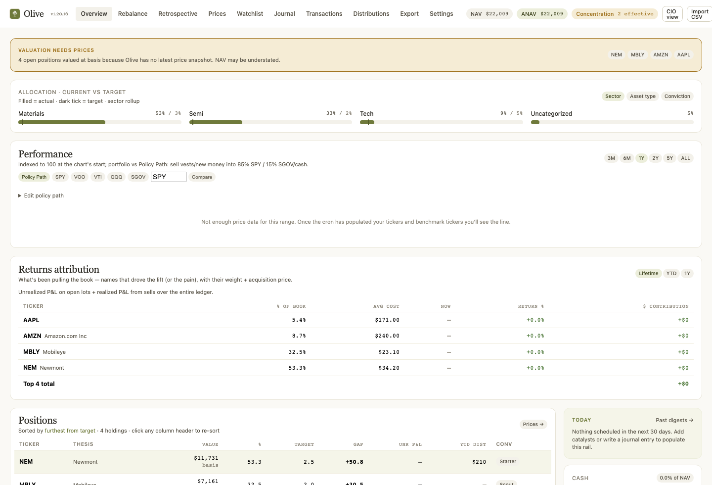Sort positions by VALUE column header
Image resolution: width=712 pixels, height=485 pixels.
point(210,444)
